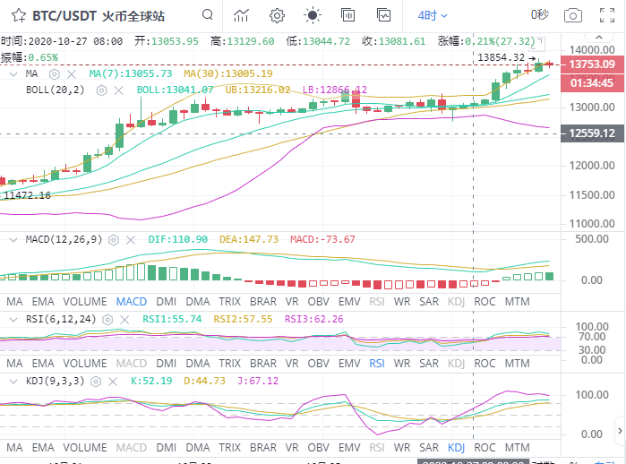Click crosshair price label 12559.12

592,133
